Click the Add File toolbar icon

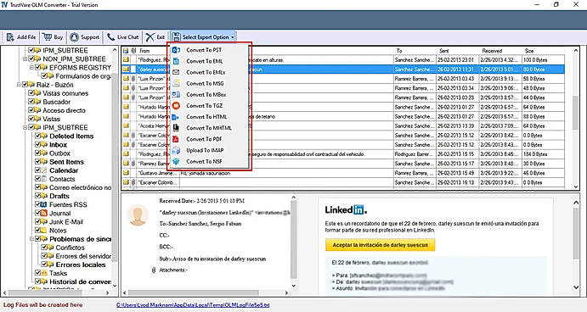point(10,37)
